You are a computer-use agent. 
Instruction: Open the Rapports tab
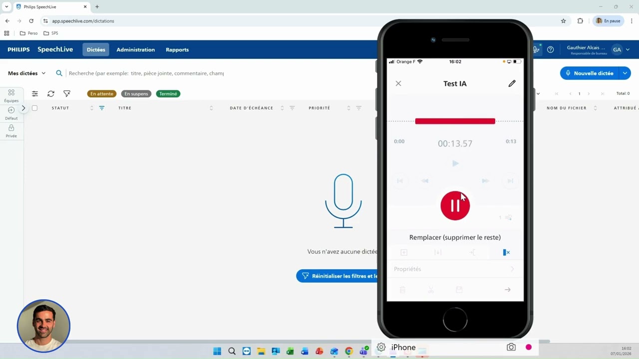[x=177, y=49]
